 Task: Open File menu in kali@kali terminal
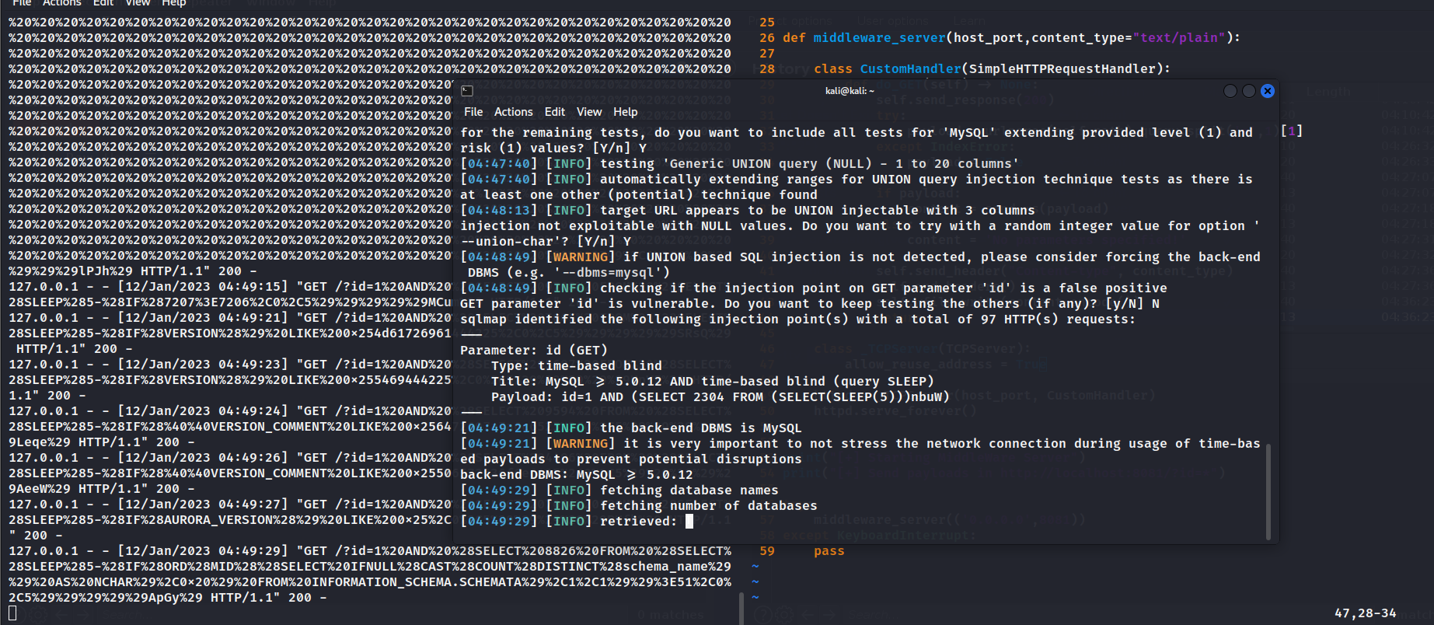point(473,112)
